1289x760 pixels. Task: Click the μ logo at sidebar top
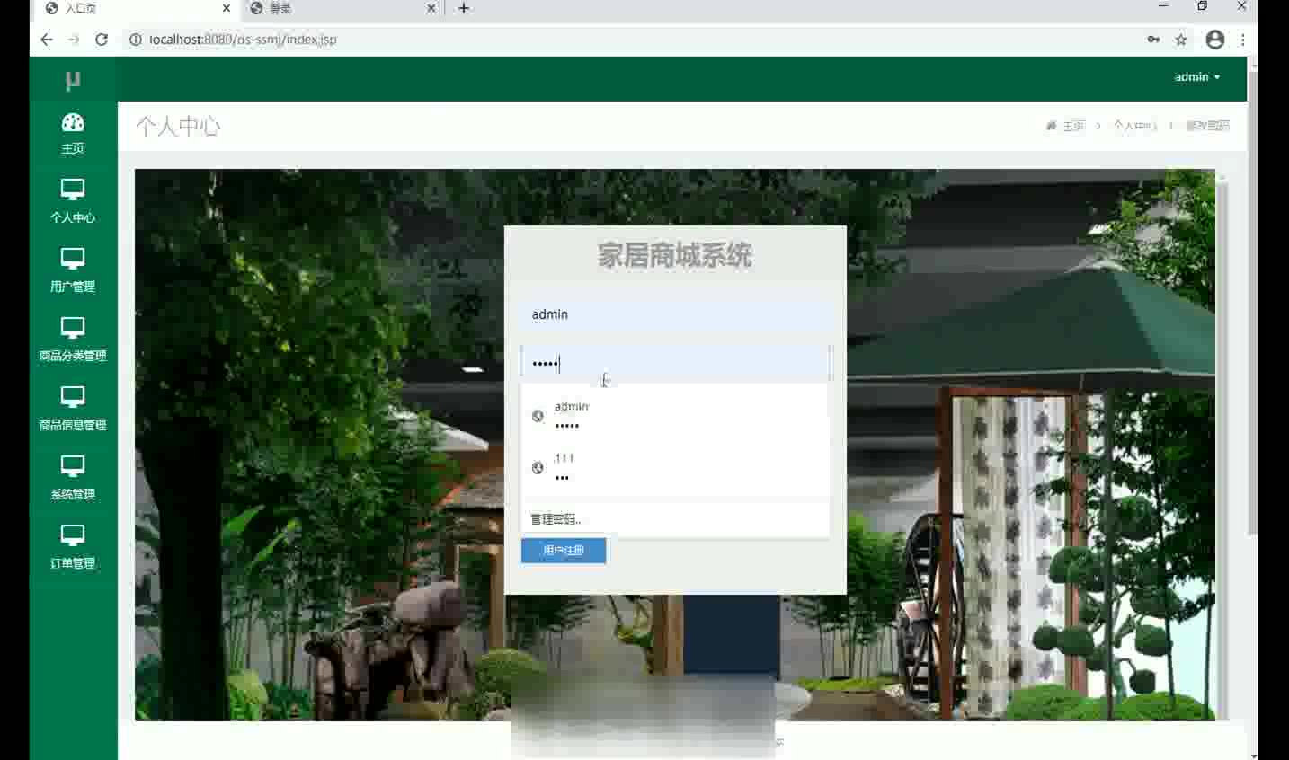[x=73, y=80]
